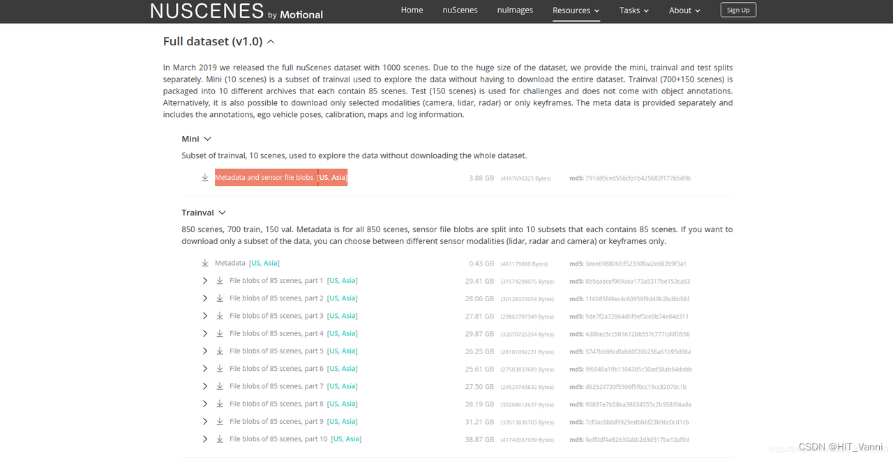Click [US, Asia] link for part 1
Screen dimensions: 893x458
point(342,281)
